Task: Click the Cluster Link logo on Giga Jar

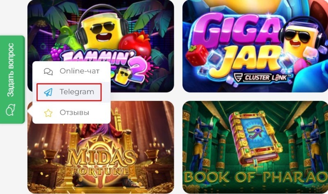Action: (x=260, y=78)
